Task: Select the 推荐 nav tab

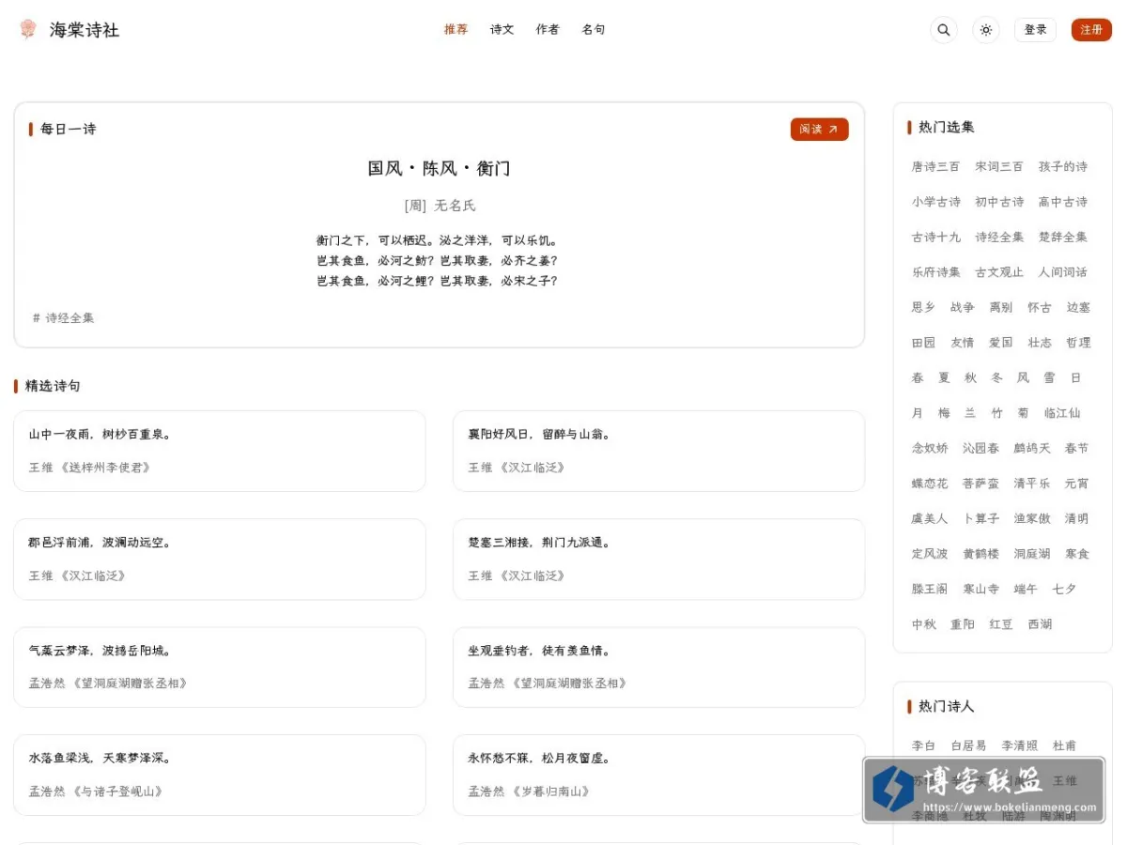Action: (456, 29)
